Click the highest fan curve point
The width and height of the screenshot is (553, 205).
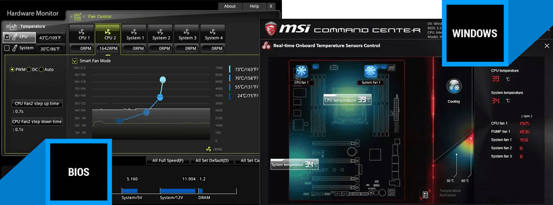(163, 80)
